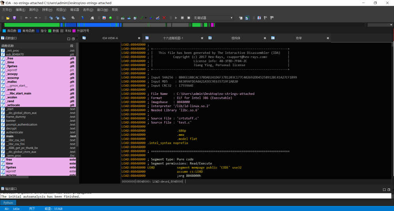Select the sub_8048470 function row
394x211 pixels.
[38, 54]
